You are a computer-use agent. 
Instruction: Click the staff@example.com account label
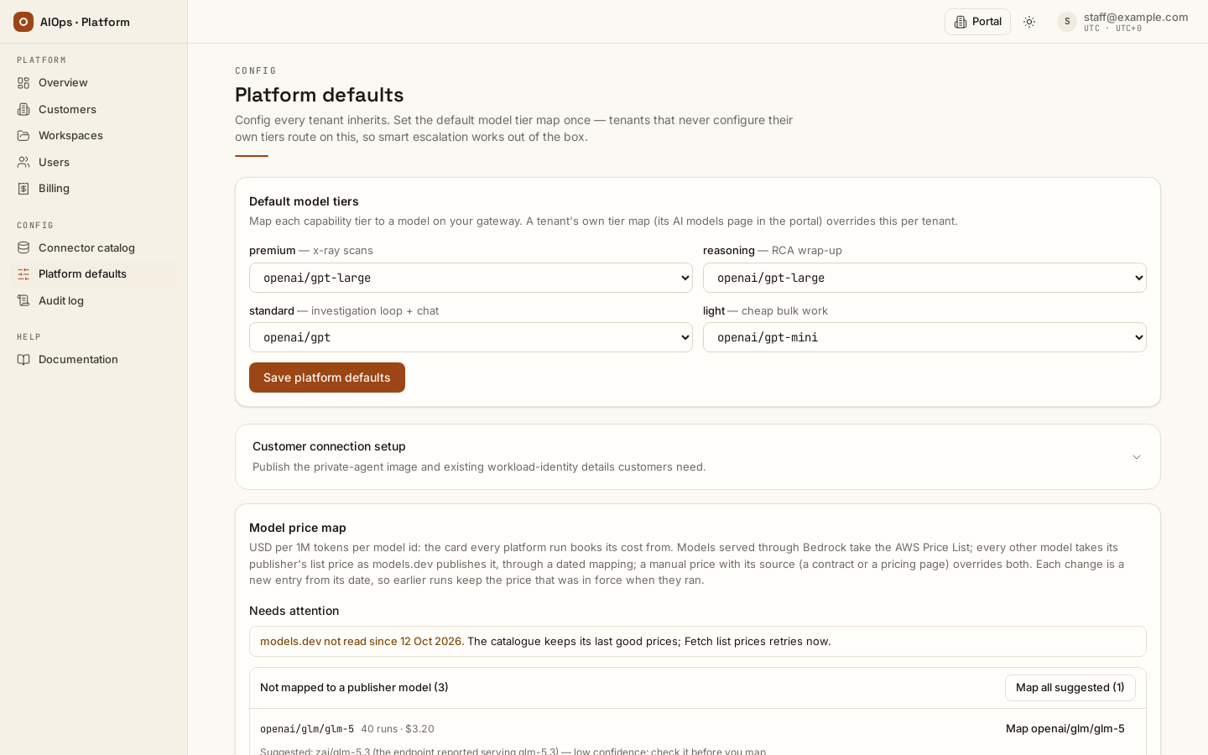click(1136, 17)
